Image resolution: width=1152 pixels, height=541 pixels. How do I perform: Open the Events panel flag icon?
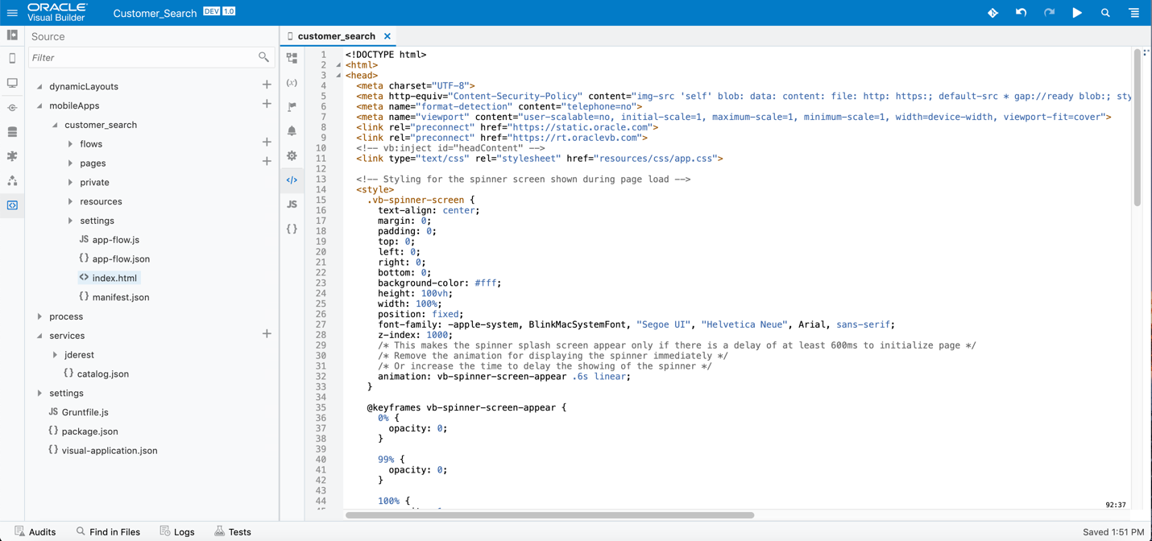(291, 106)
